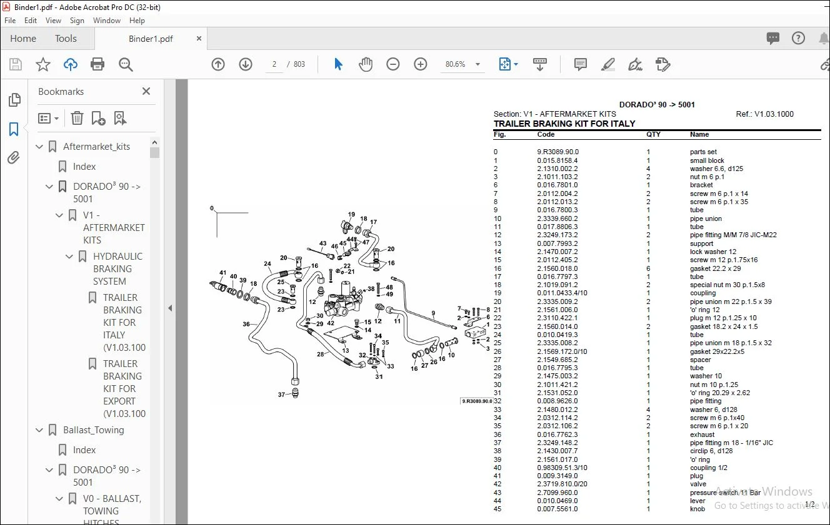Open the File menu

coord(10,21)
